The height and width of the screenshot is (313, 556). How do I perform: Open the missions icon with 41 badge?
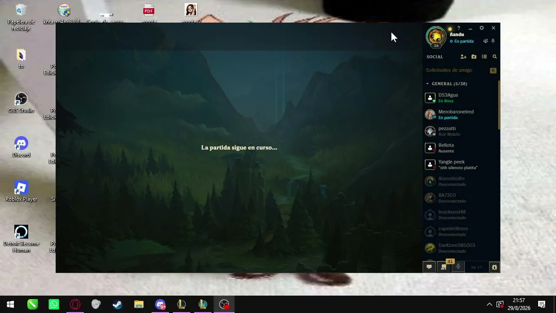[444, 267]
